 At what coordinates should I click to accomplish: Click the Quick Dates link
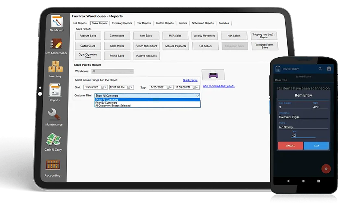point(190,80)
